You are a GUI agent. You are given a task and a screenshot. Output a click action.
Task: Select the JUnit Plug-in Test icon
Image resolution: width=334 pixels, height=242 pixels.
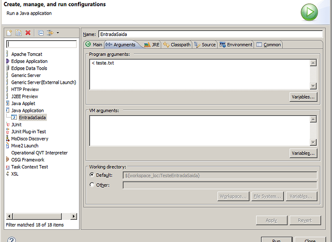[x=8, y=131]
